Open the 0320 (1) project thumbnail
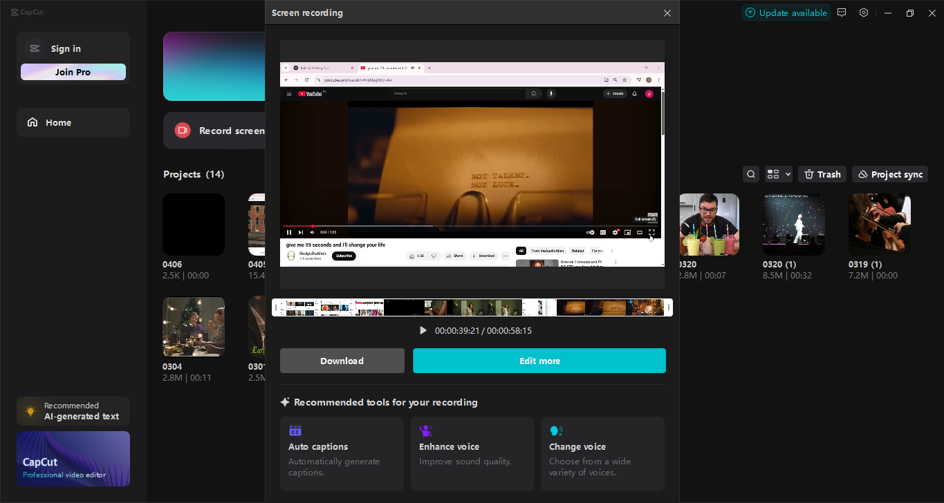944x503 pixels. (793, 224)
